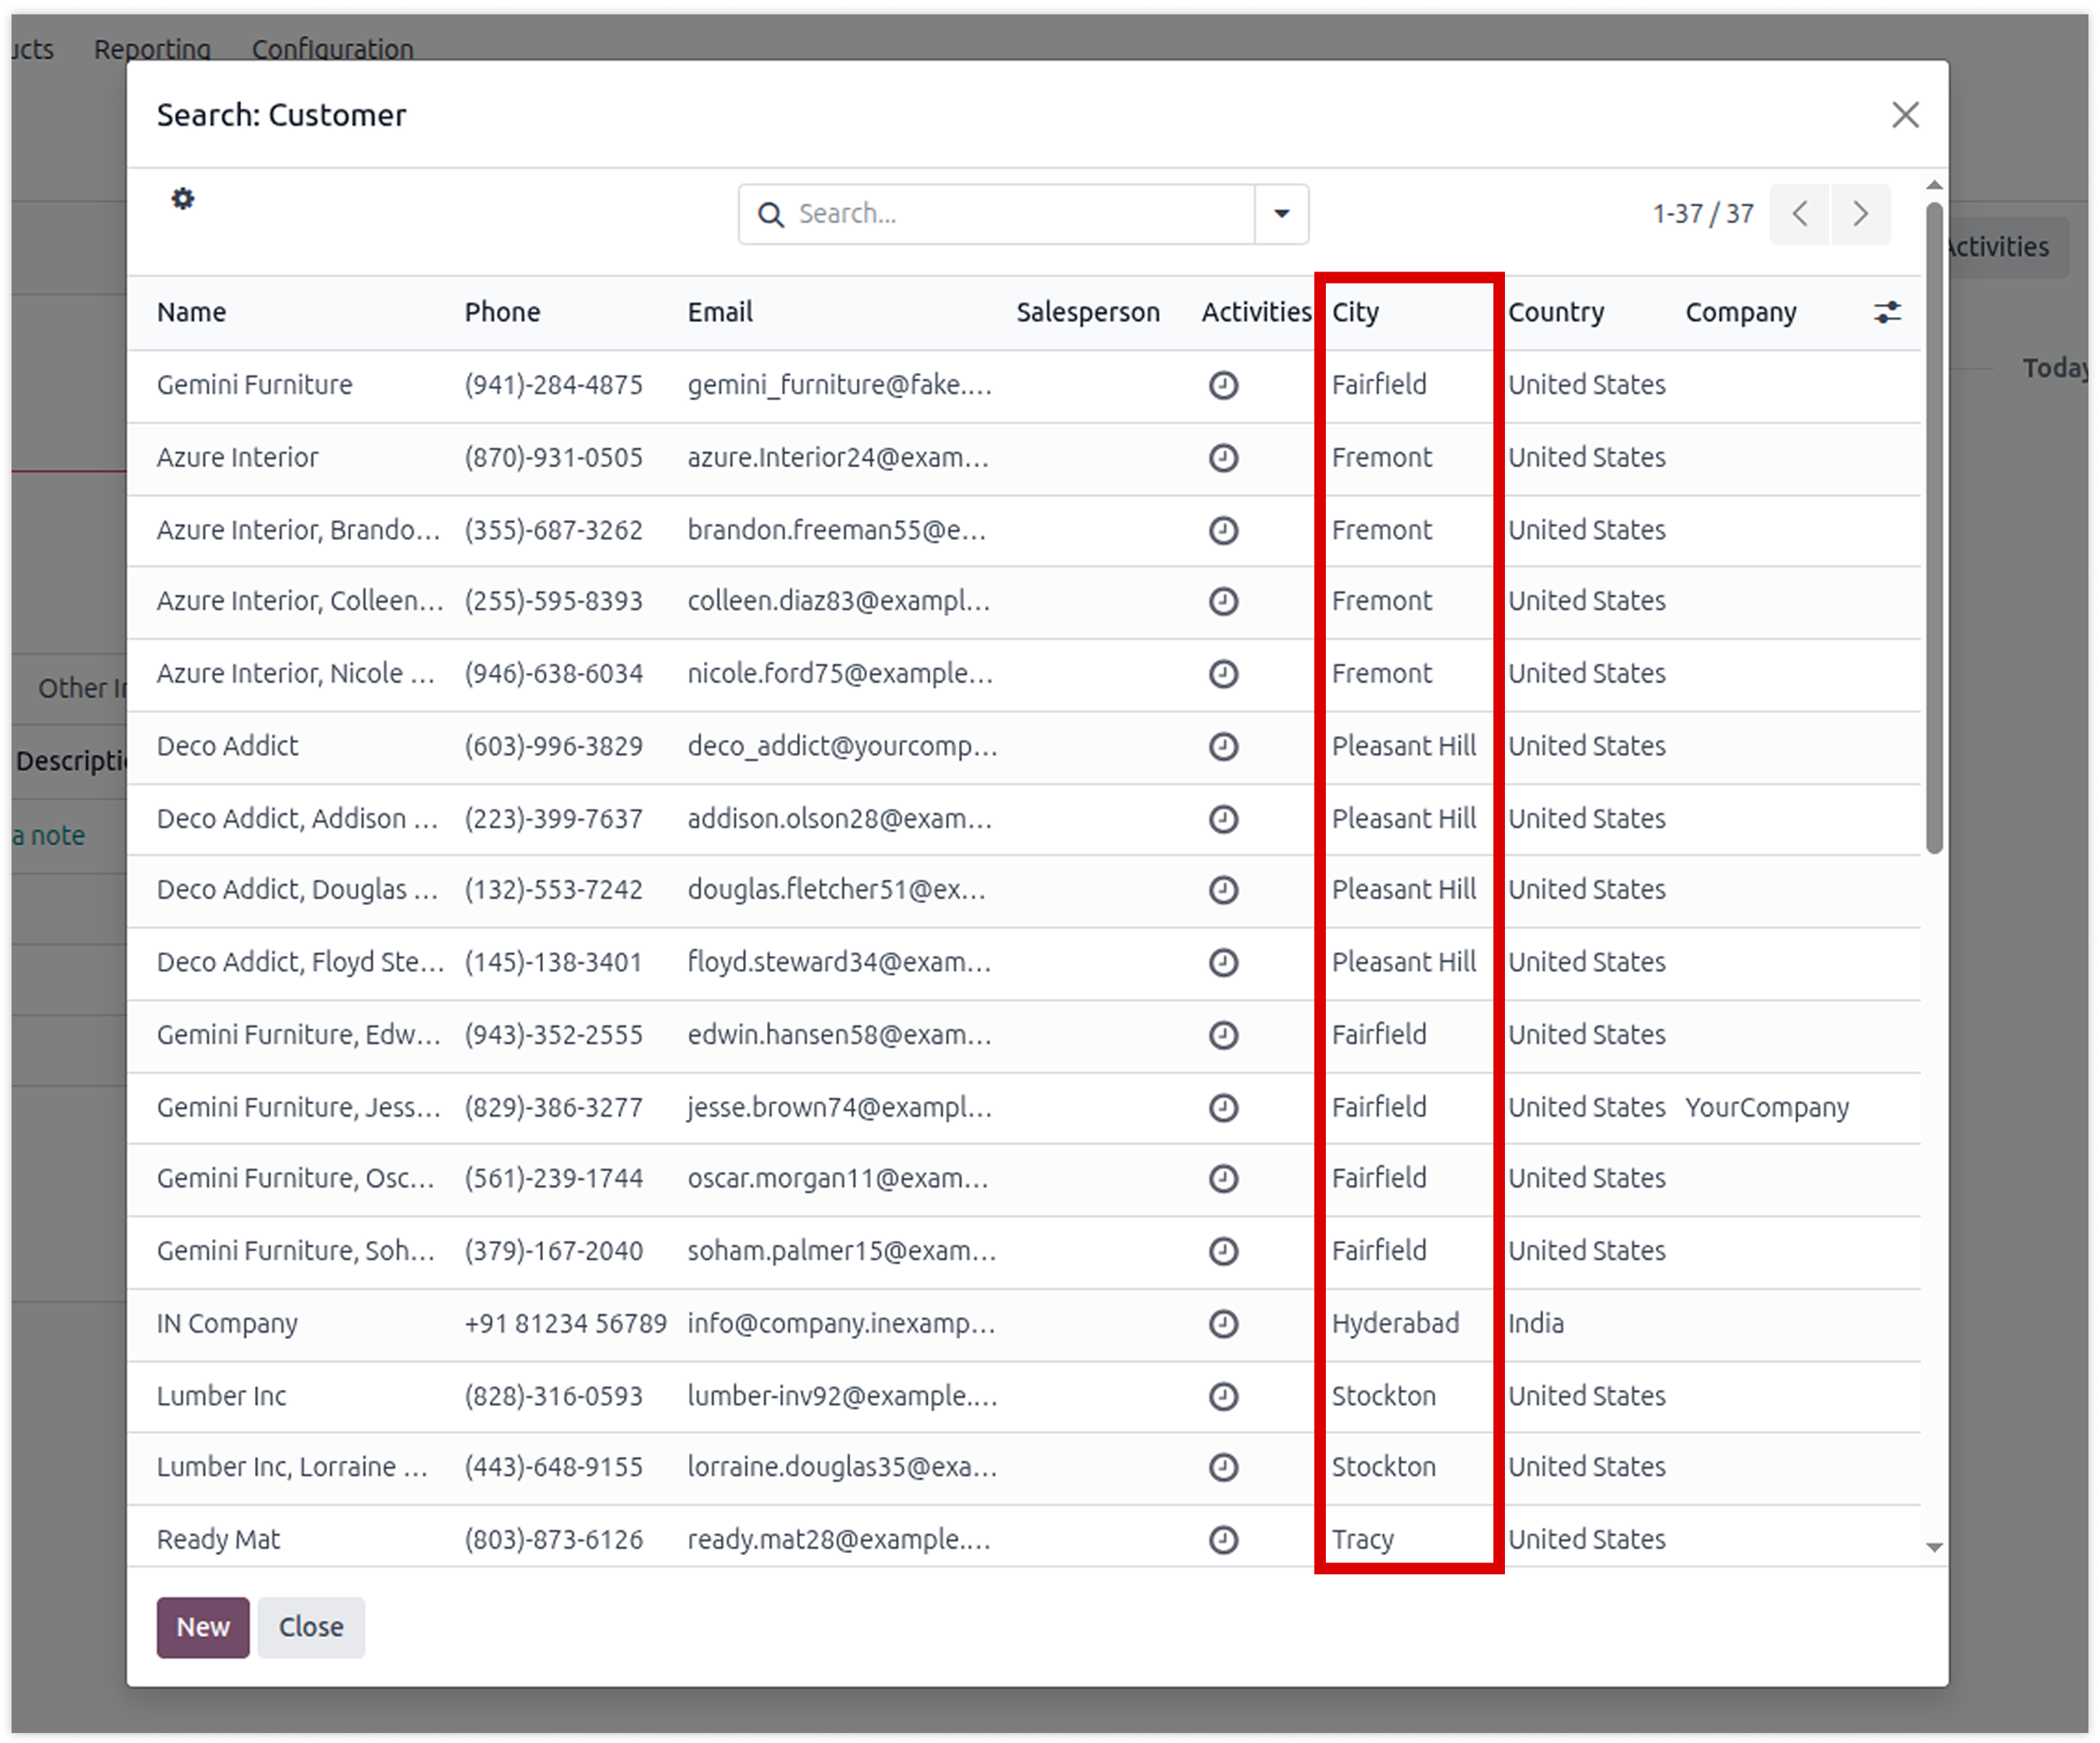2100x1743 pixels.
Task: Sort by the Country column header
Action: [1556, 312]
